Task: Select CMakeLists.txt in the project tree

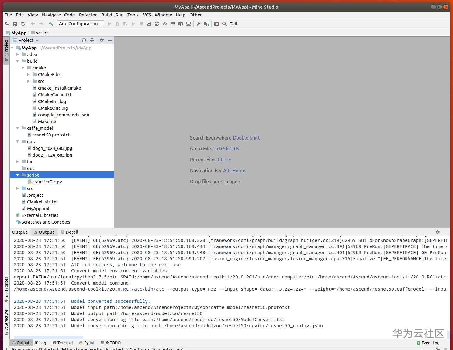Action: point(42,202)
